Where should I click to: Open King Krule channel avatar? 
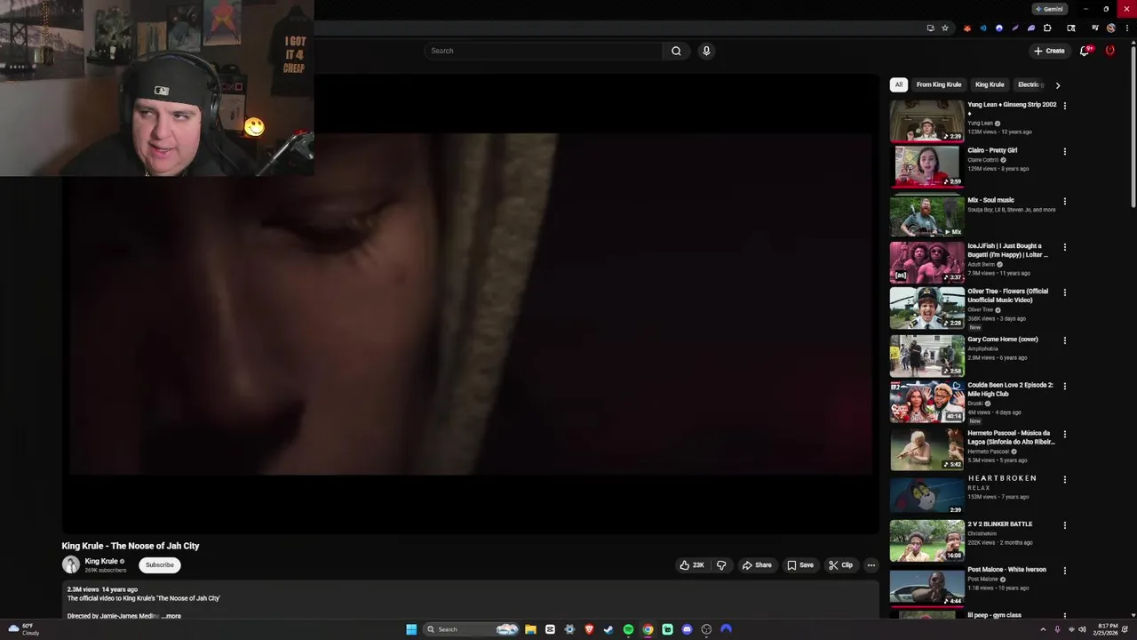point(70,564)
